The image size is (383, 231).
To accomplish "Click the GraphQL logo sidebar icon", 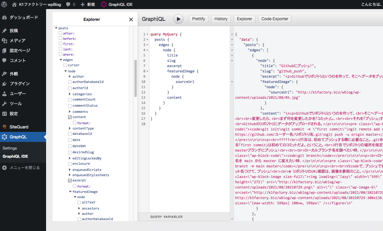I will 4,137.
